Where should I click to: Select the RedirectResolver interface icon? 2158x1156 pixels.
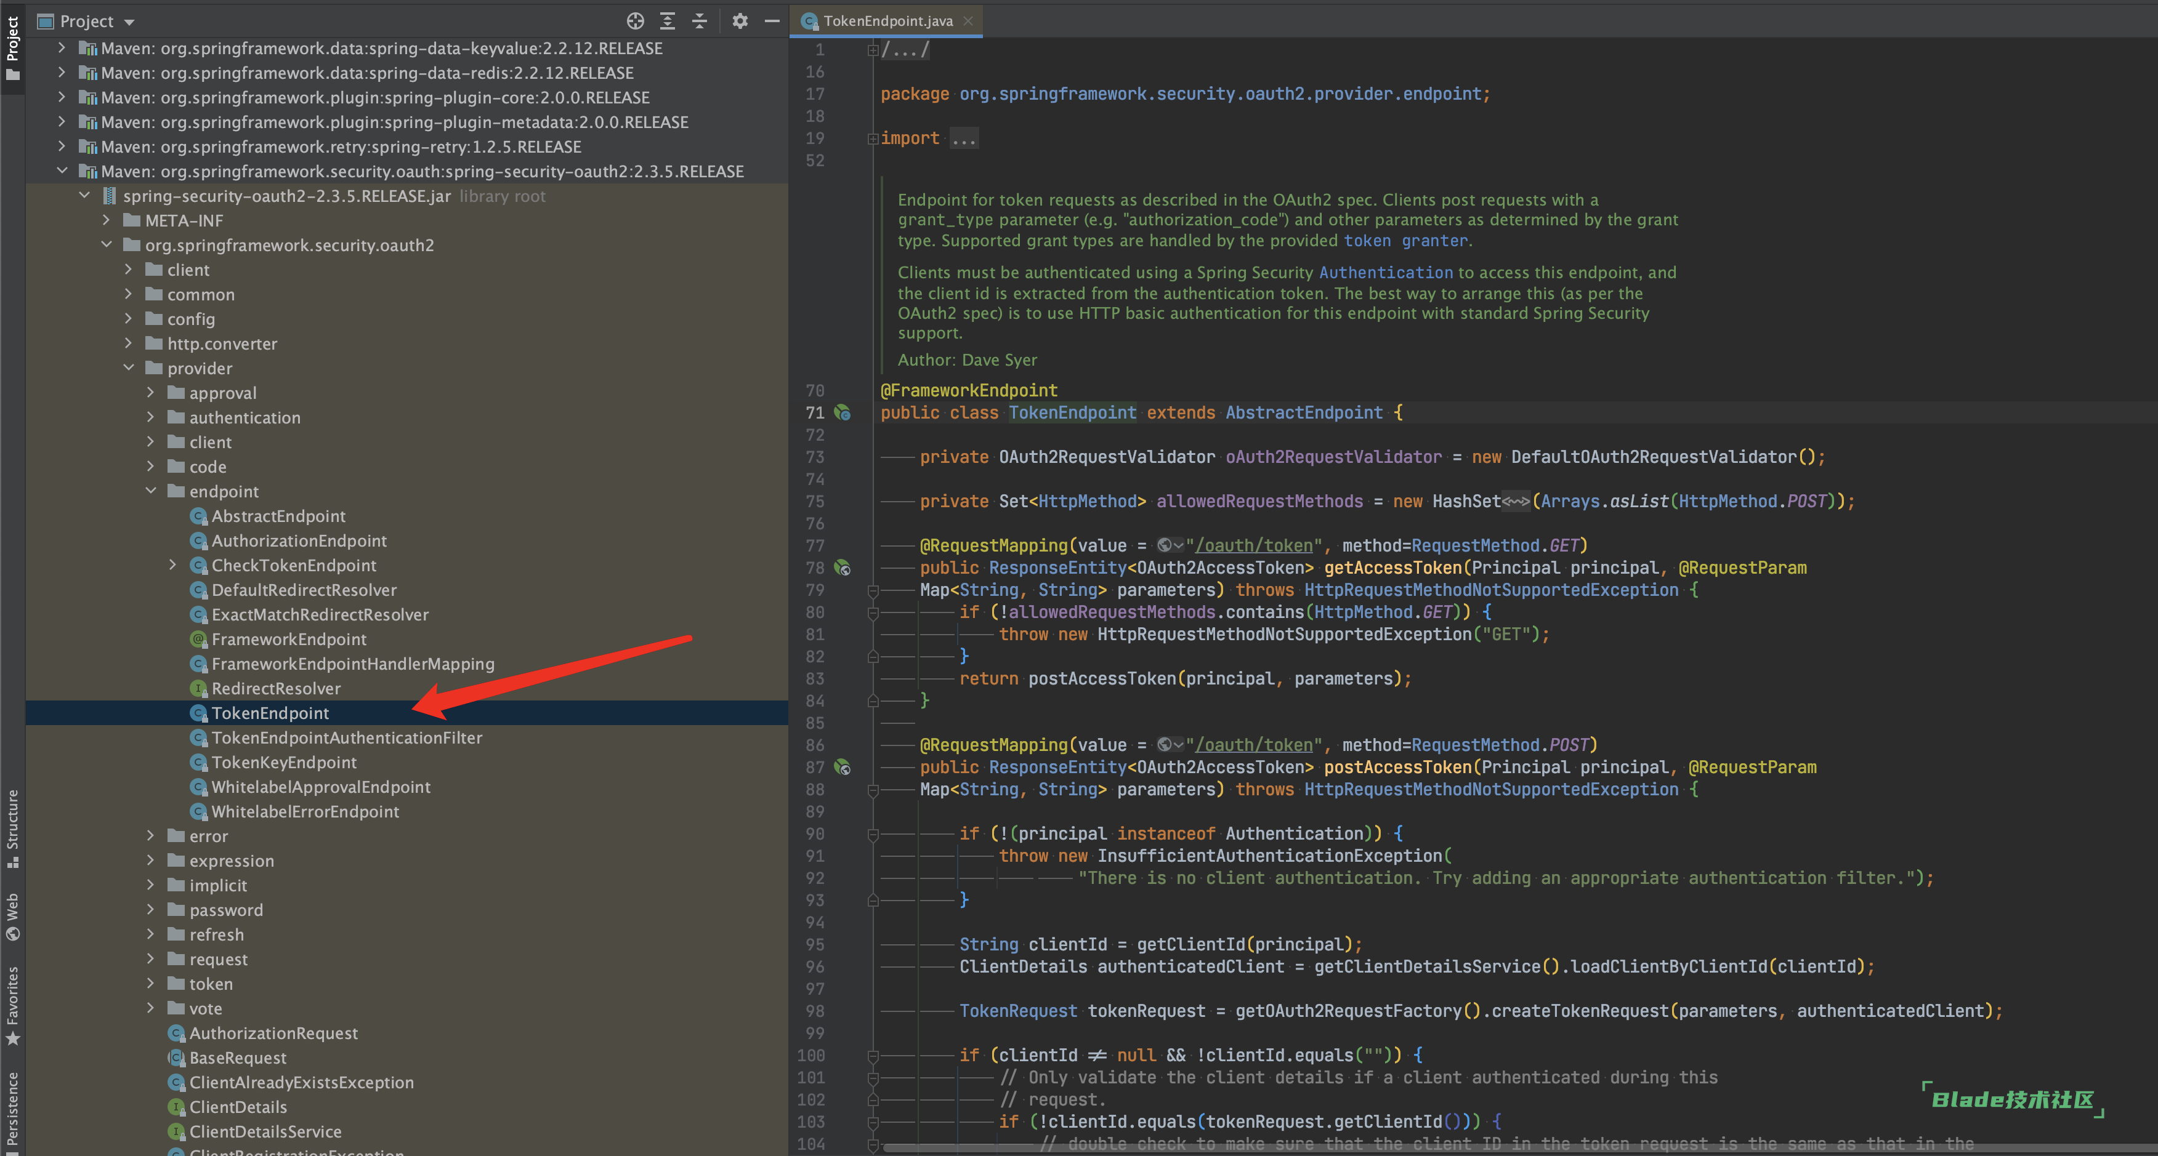198,688
